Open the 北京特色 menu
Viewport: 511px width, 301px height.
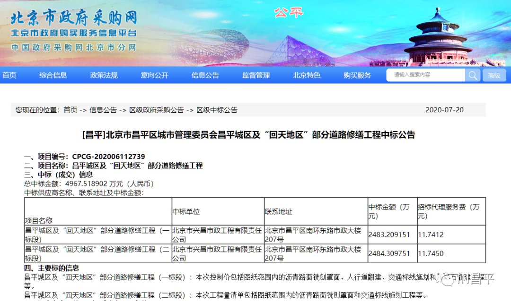[307, 75]
